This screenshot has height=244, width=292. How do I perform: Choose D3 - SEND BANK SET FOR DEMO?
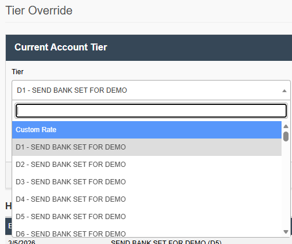[147, 182]
